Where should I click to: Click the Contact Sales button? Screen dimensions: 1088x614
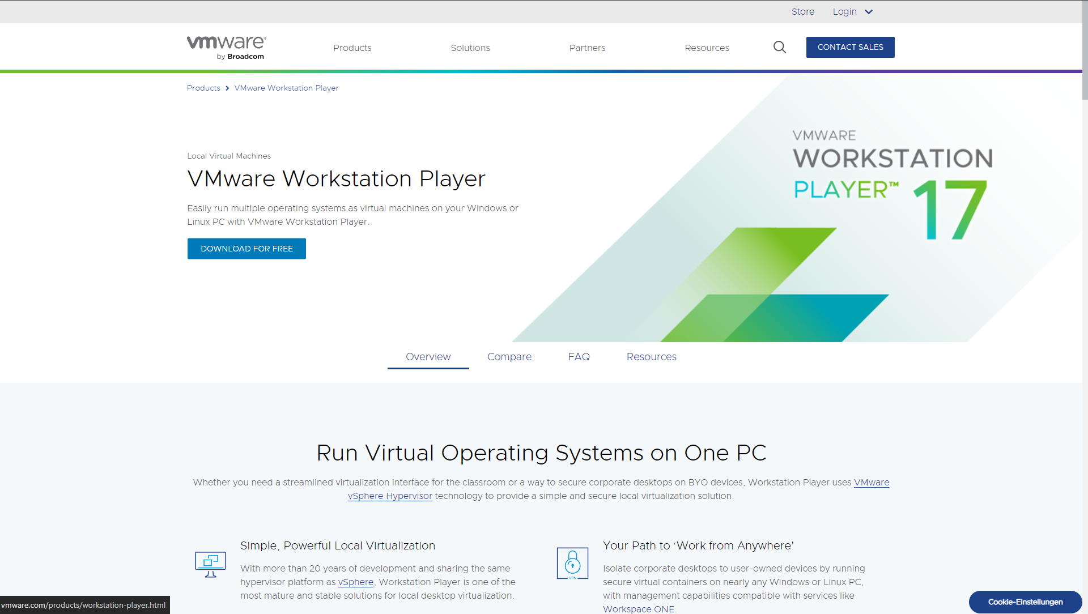point(850,48)
